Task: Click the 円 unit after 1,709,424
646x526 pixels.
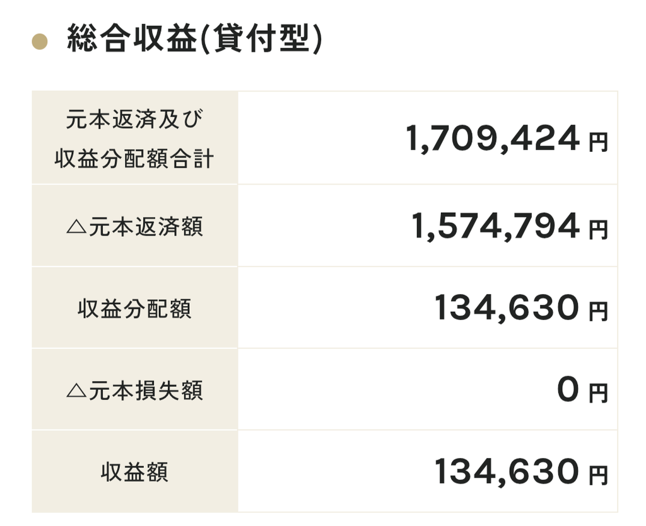Action: pos(599,142)
